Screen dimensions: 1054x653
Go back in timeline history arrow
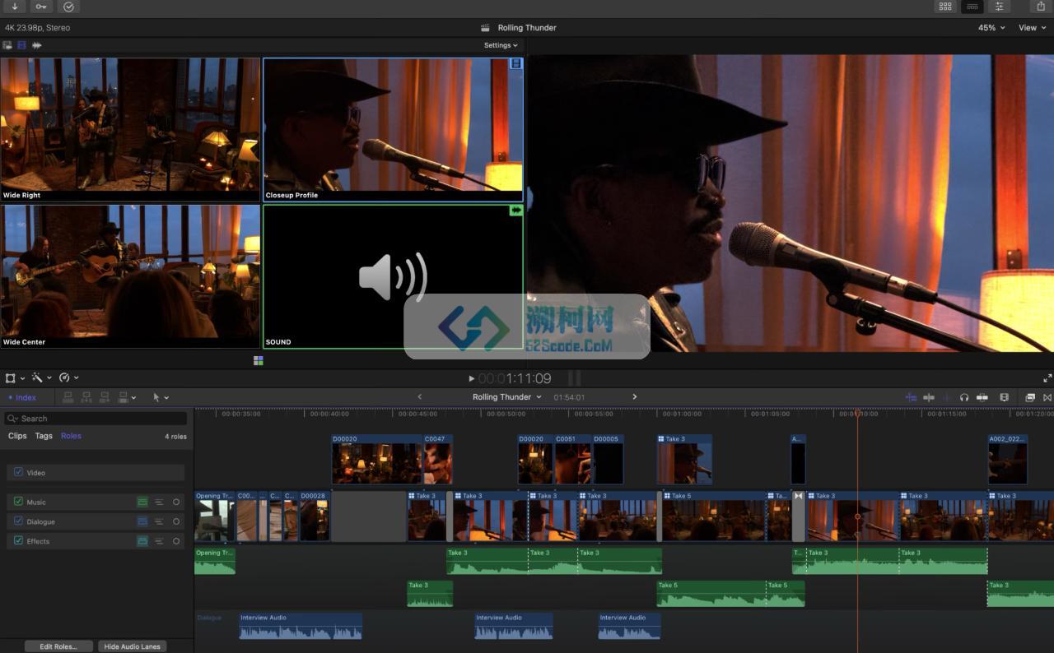pos(419,397)
